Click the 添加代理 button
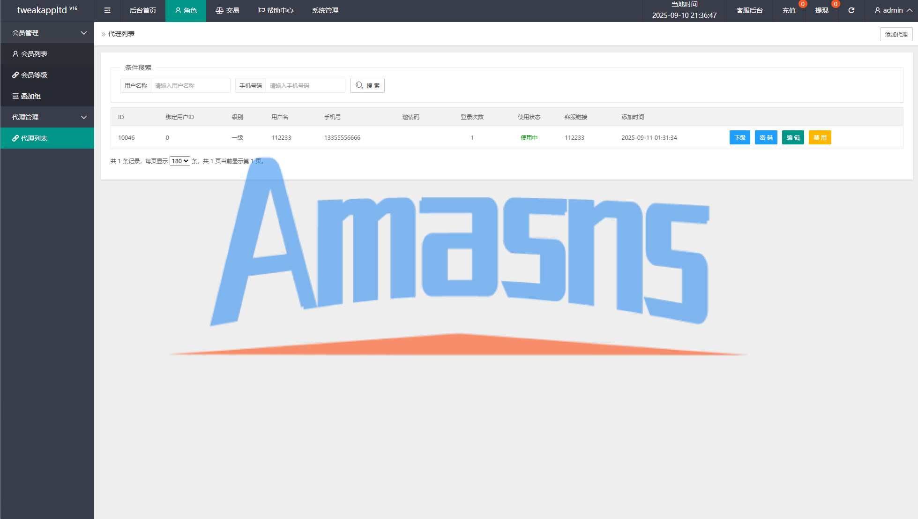Viewport: 918px width, 519px height. 896,34
